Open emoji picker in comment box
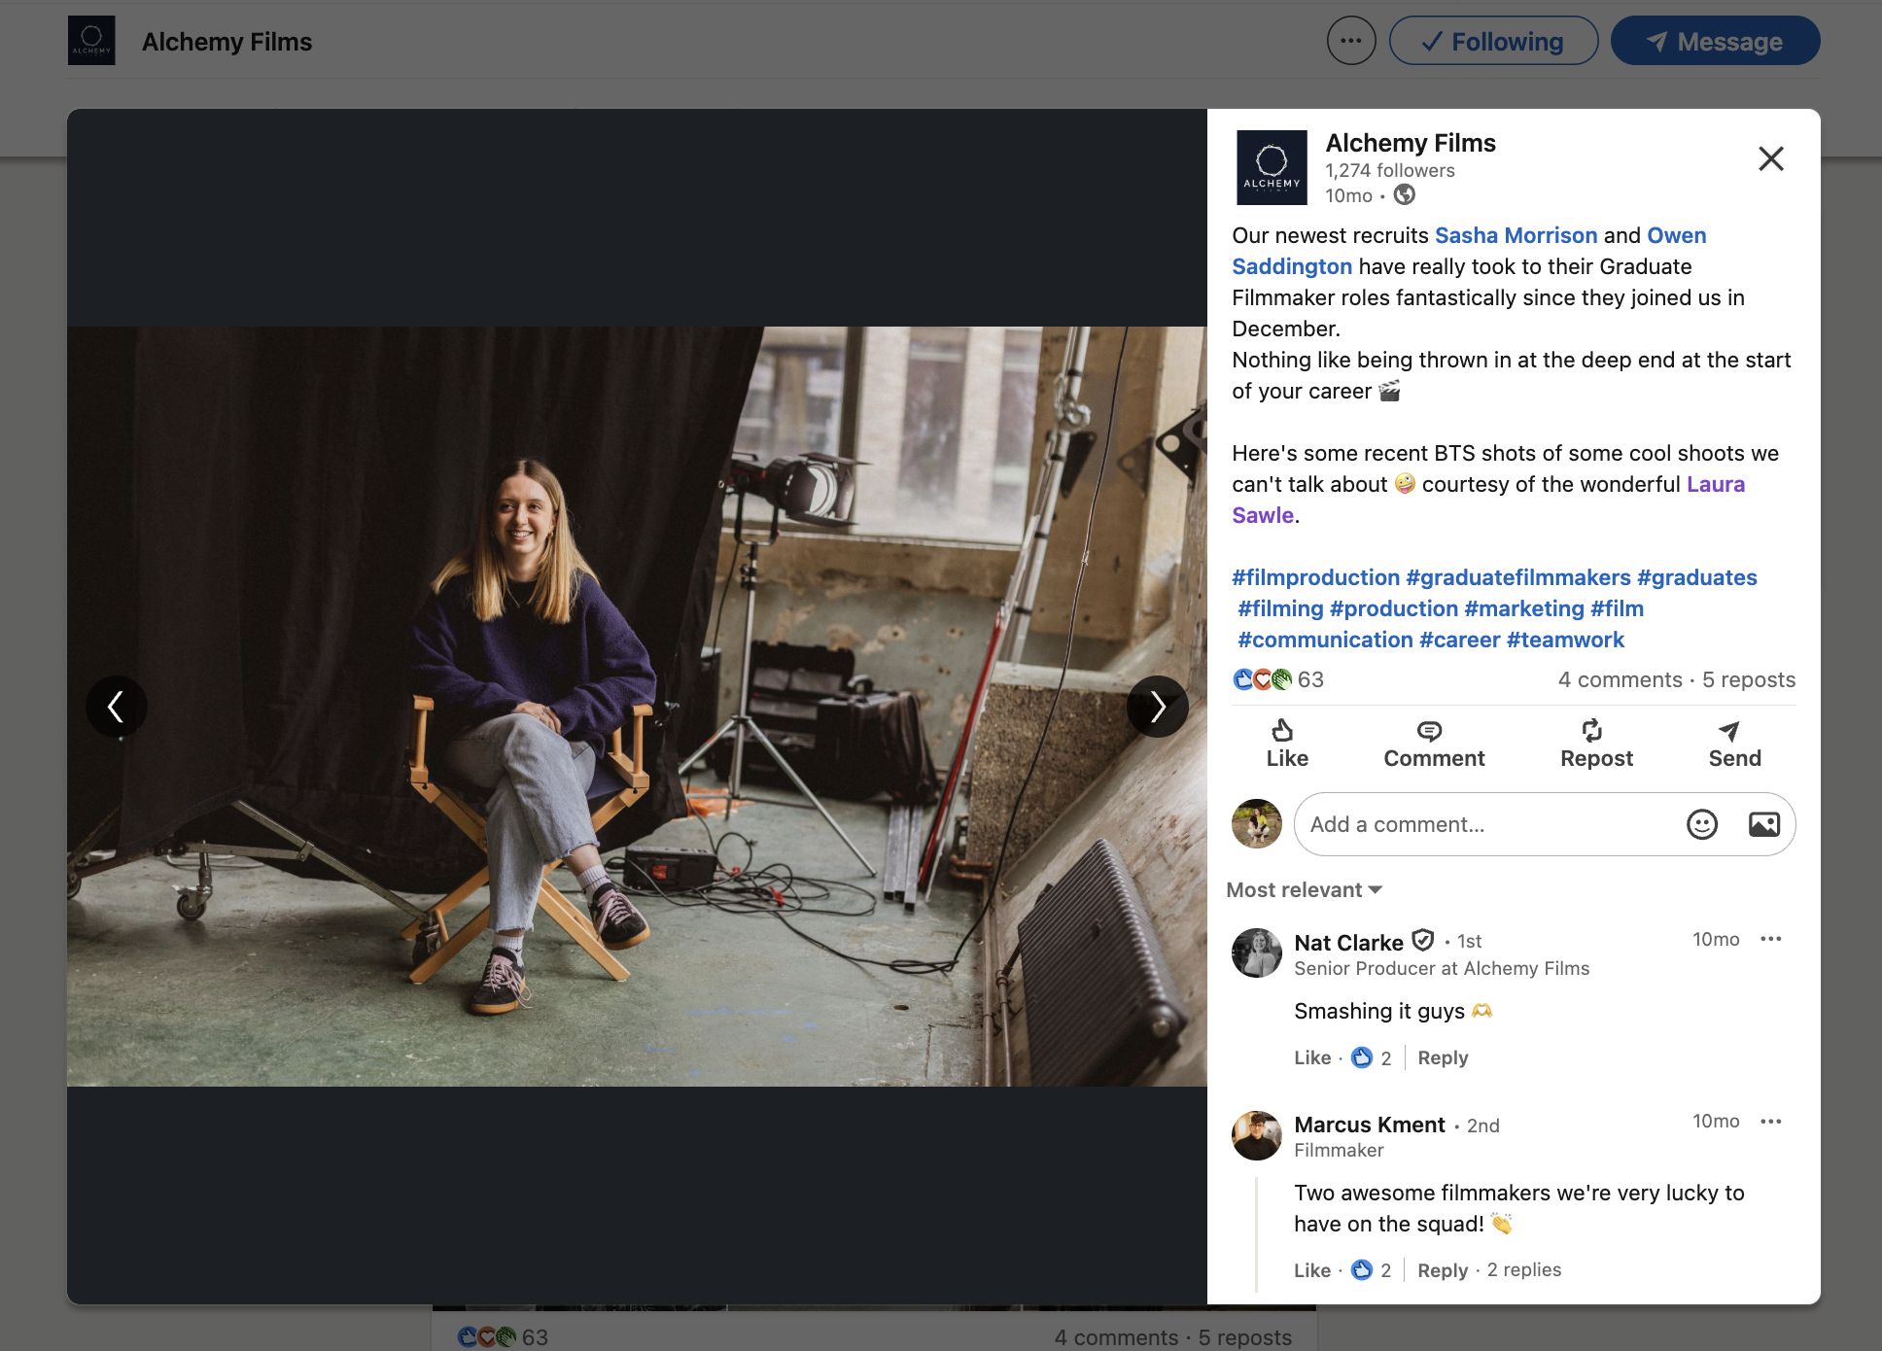1882x1351 pixels. point(1701,824)
